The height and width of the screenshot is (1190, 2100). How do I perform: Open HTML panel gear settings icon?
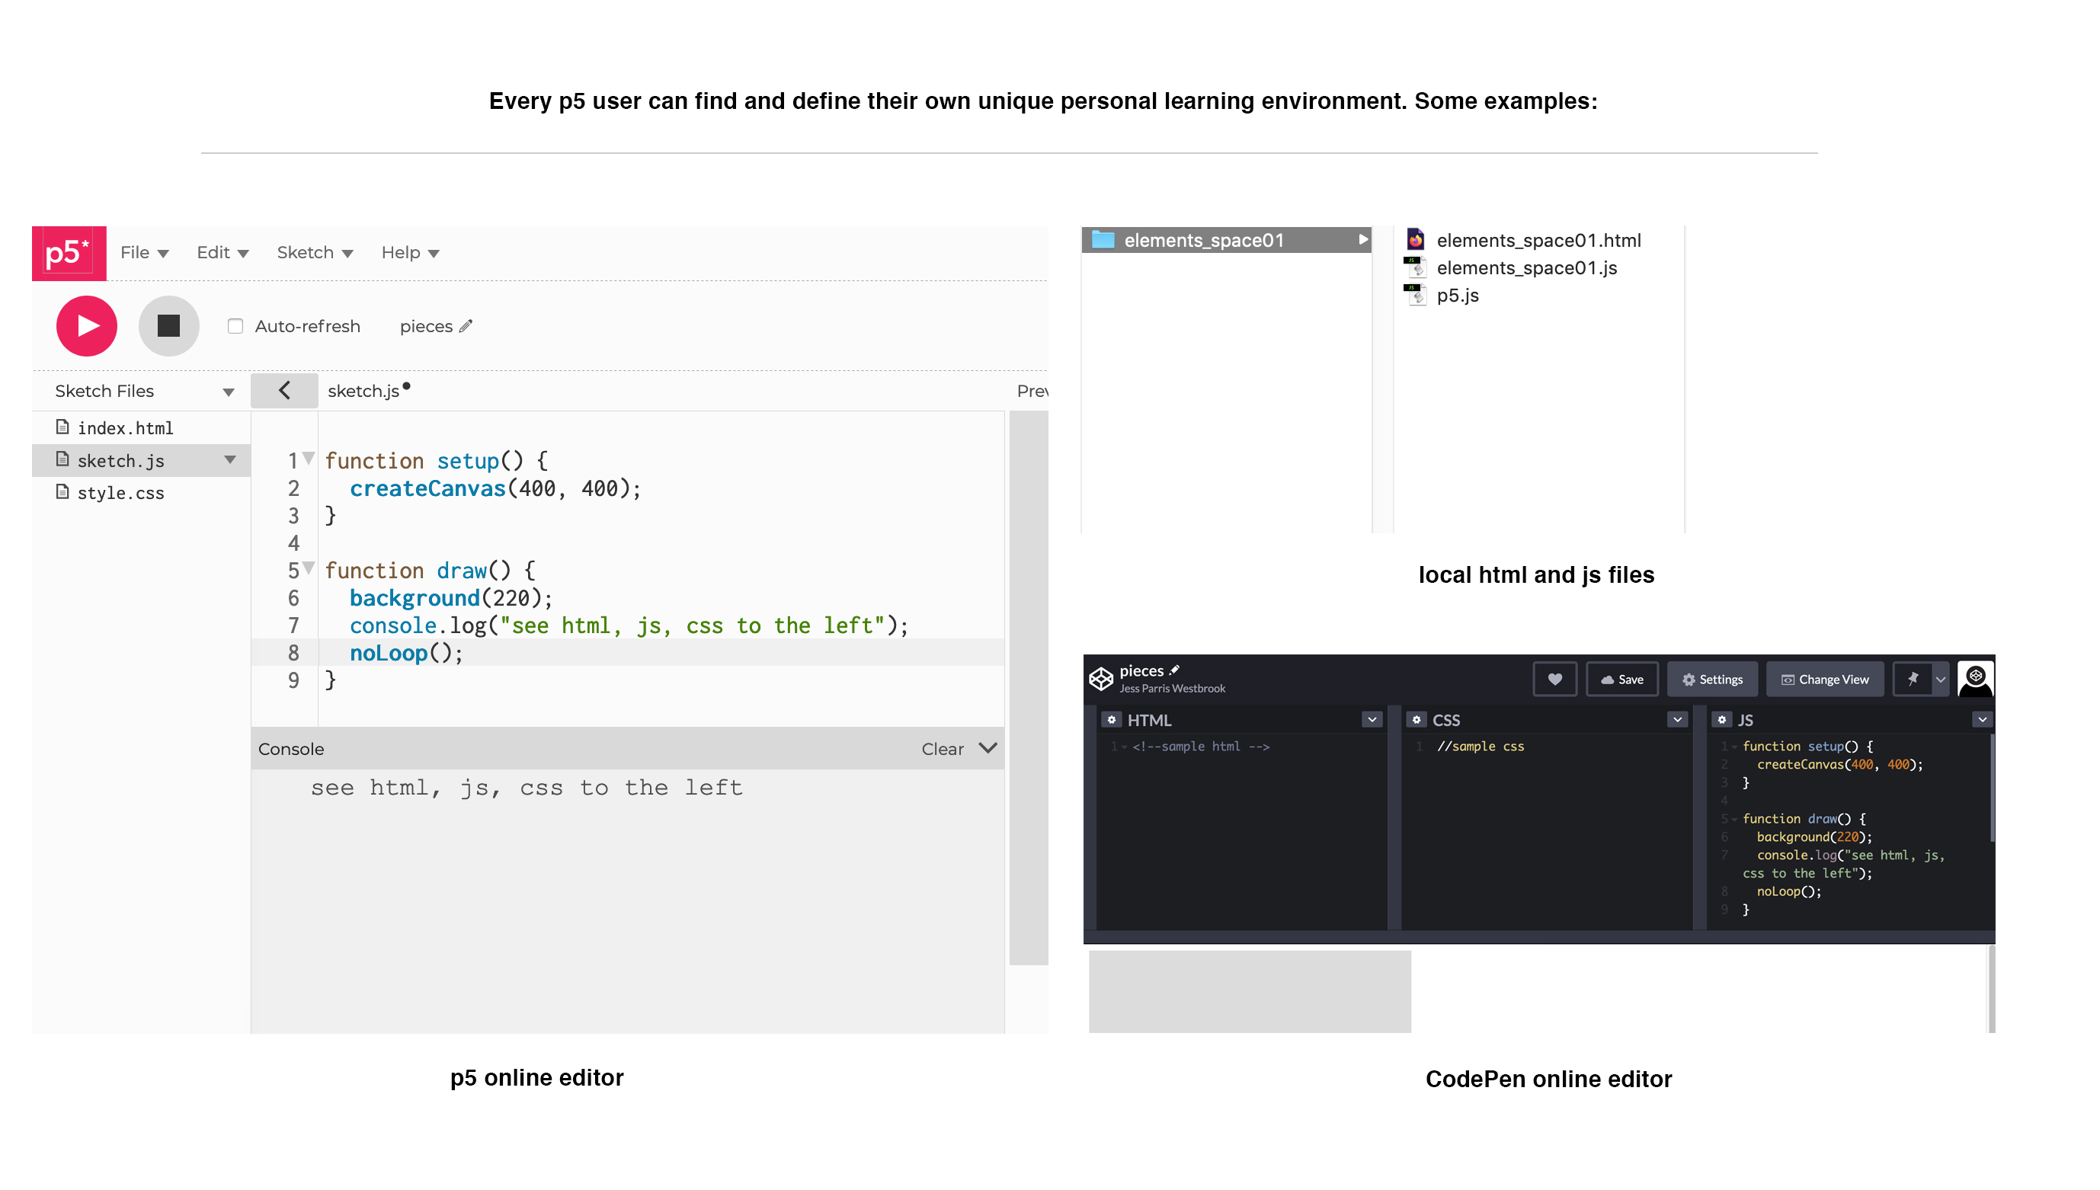[1110, 719]
